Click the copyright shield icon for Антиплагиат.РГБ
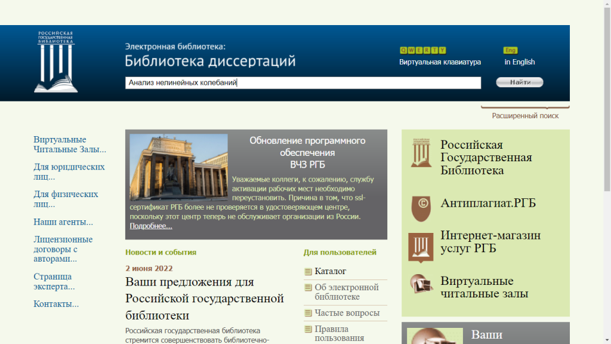 click(x=421, y=208)
